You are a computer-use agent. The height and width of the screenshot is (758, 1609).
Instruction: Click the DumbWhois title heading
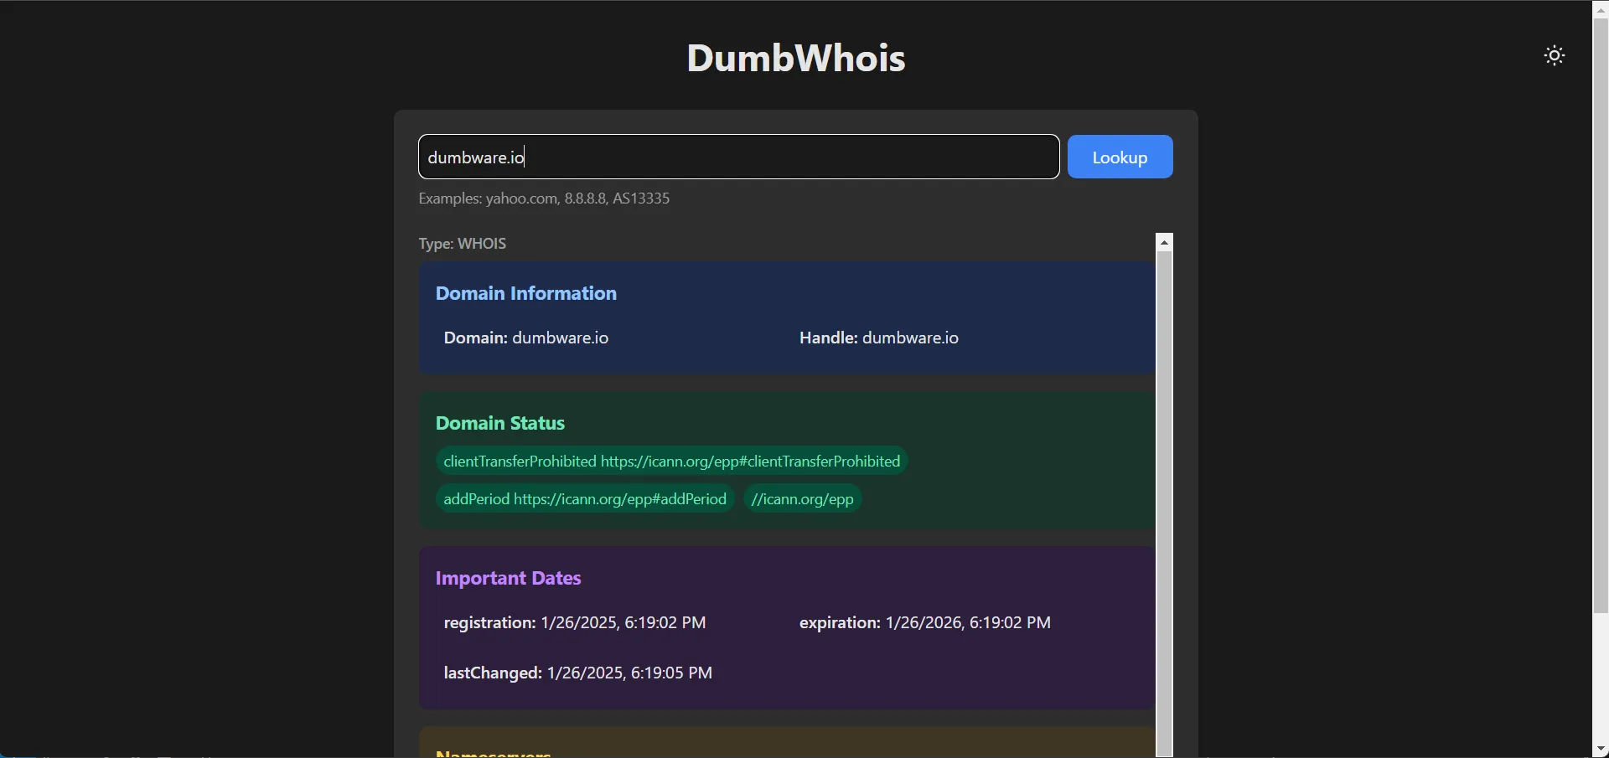click(796, 58)
